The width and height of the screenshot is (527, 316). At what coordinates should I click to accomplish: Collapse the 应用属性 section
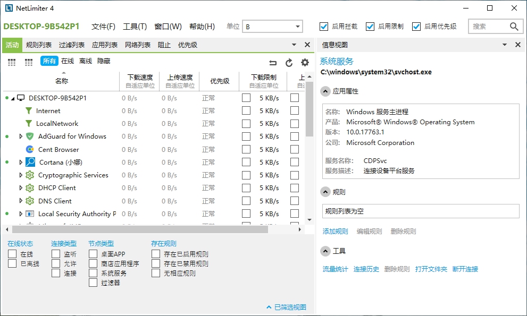tap(325, 91)
